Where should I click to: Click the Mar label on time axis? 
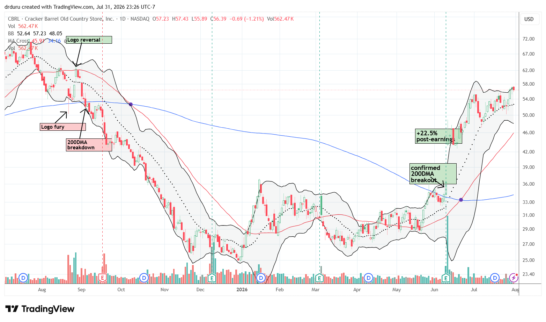point(316,289)
